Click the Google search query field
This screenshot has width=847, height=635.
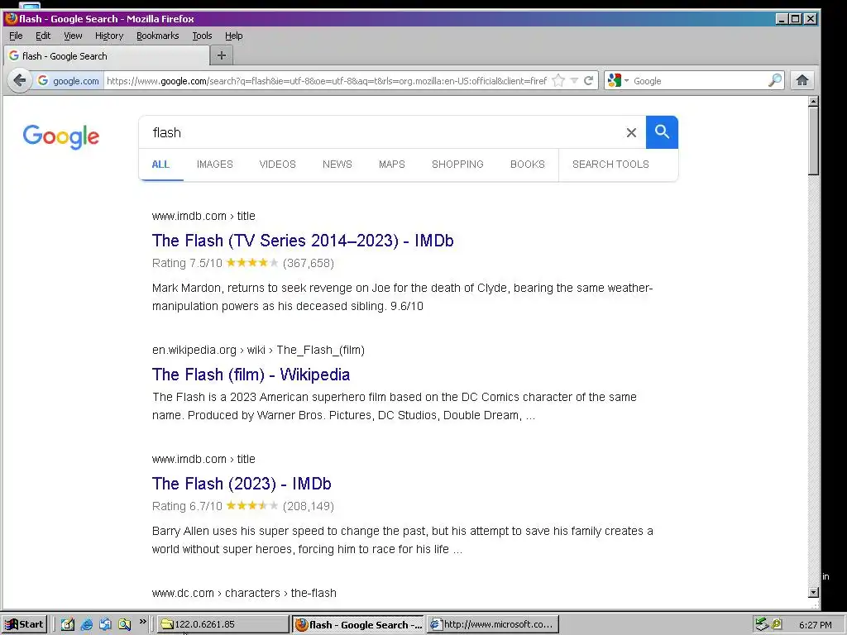(x=384, y=132)
